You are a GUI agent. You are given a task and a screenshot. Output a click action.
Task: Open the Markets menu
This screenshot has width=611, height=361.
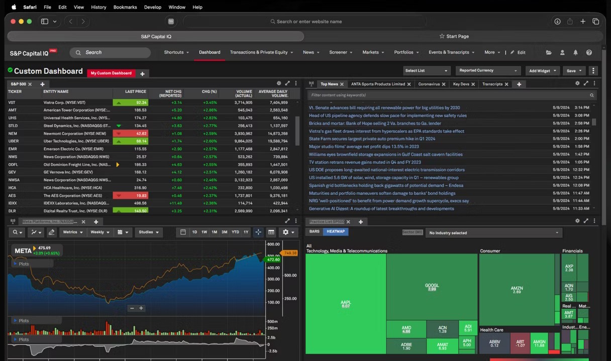pos(373,52)
